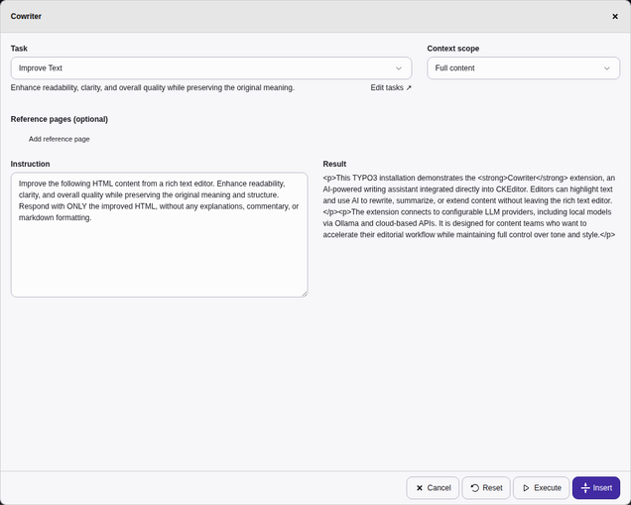Click Add reference page
This screenshot has width=631, height=505.
pos(60,139)
